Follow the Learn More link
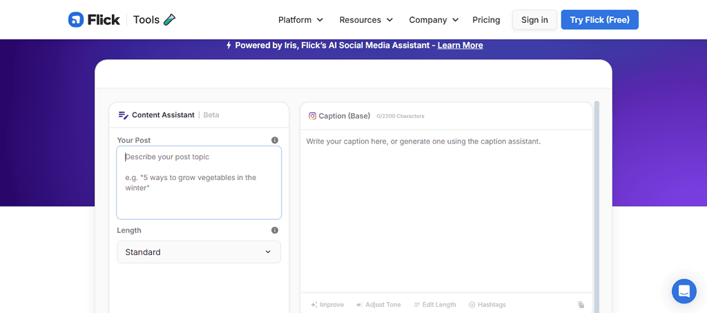This screenshot has width=707, height=313. (460, 46)
